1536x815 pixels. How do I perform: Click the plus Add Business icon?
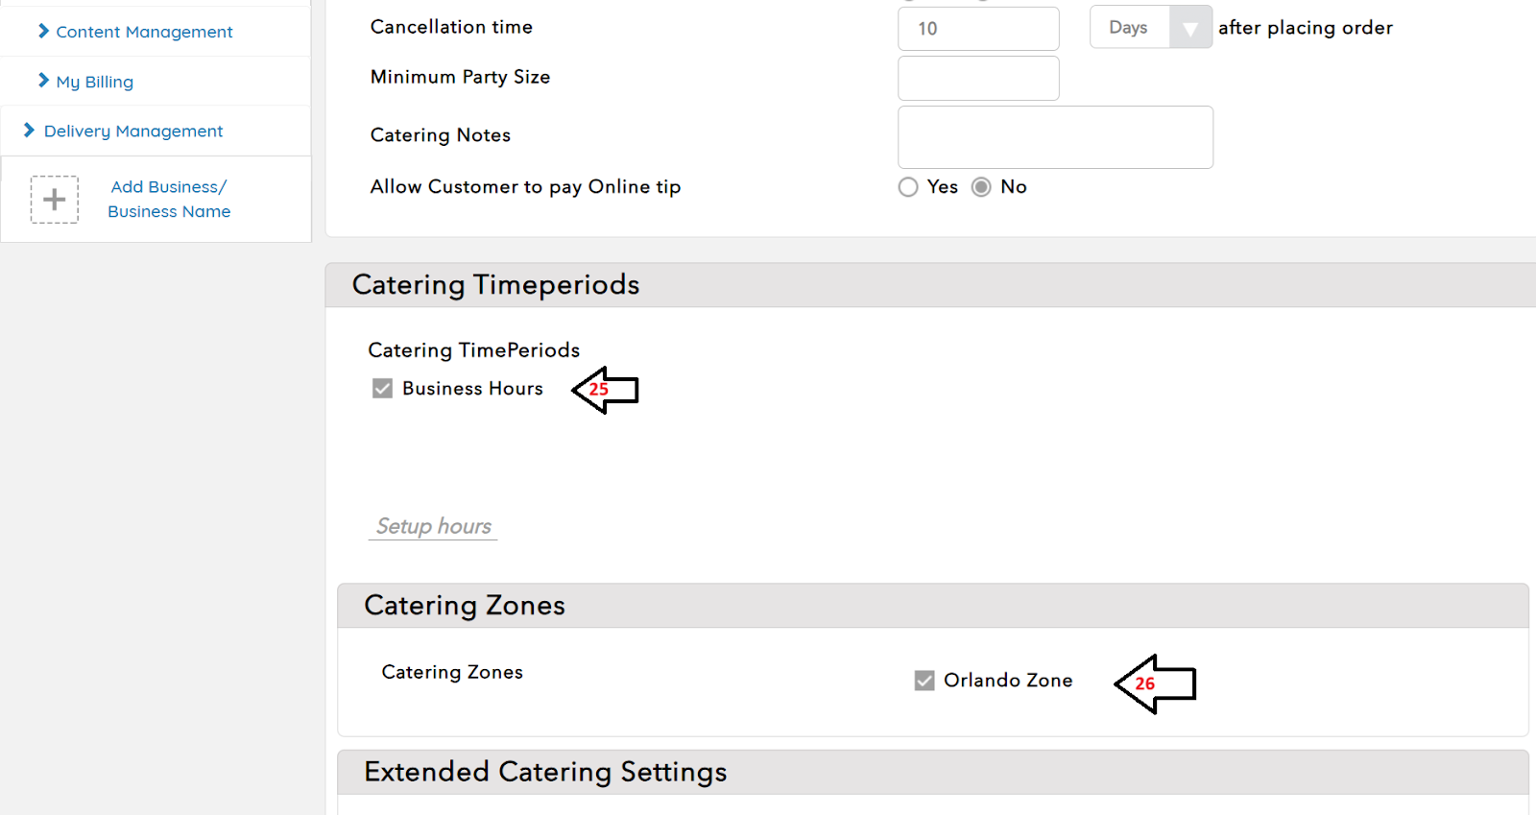coord(55,200)
